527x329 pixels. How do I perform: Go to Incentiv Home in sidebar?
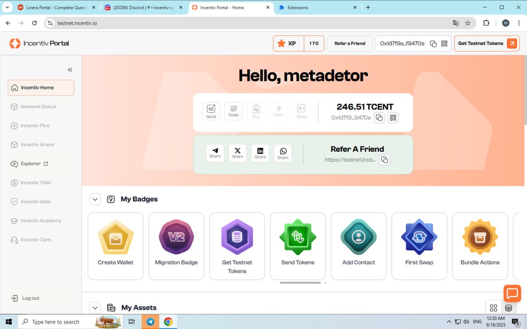41,88
